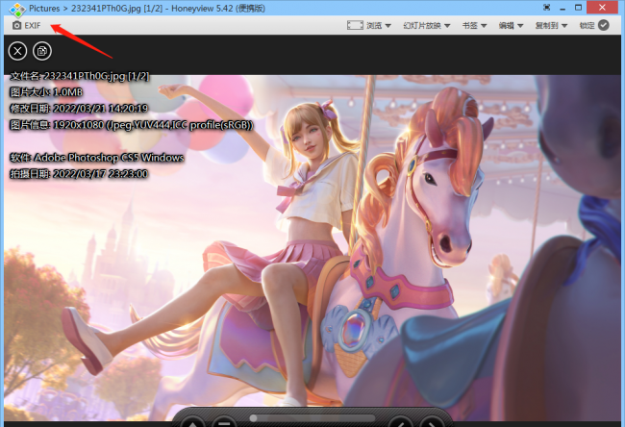Click the menu button in bottom bar
Viewport: 625px width, 427px height.
[224, 422]
